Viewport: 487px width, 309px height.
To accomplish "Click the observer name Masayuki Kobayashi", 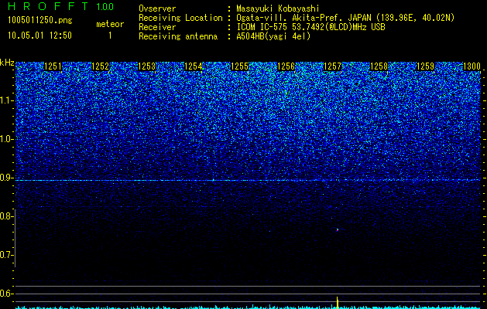I will pyautogui.click(x=278, y=9).
